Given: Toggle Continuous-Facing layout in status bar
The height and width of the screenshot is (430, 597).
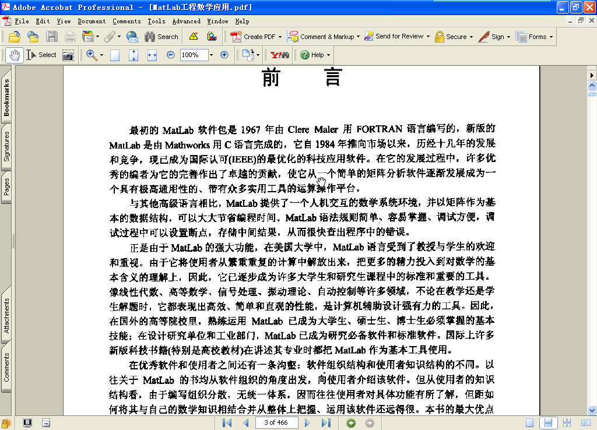Looking at the screenshot, I should [567, 423].
